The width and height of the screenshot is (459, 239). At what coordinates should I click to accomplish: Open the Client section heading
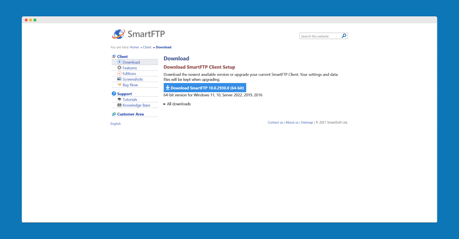(x=122, y=56)
